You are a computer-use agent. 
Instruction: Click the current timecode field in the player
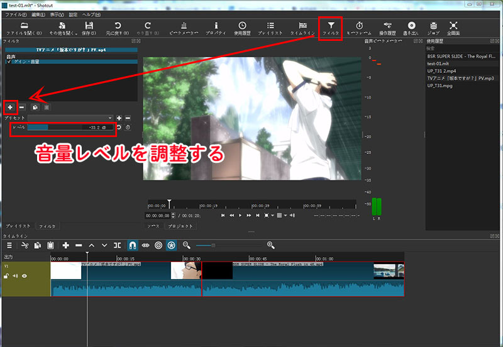pyautogui.click(x=158, y=216)
